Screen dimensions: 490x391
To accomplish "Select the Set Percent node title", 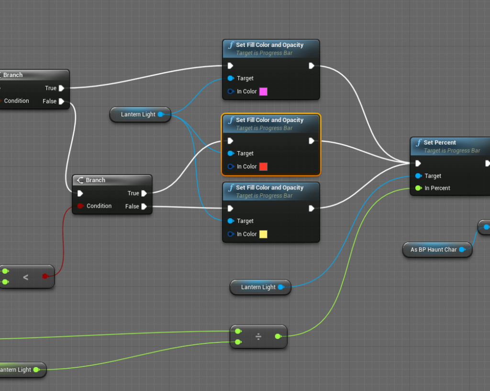I will pyautogui.click(x=439, y=143).
